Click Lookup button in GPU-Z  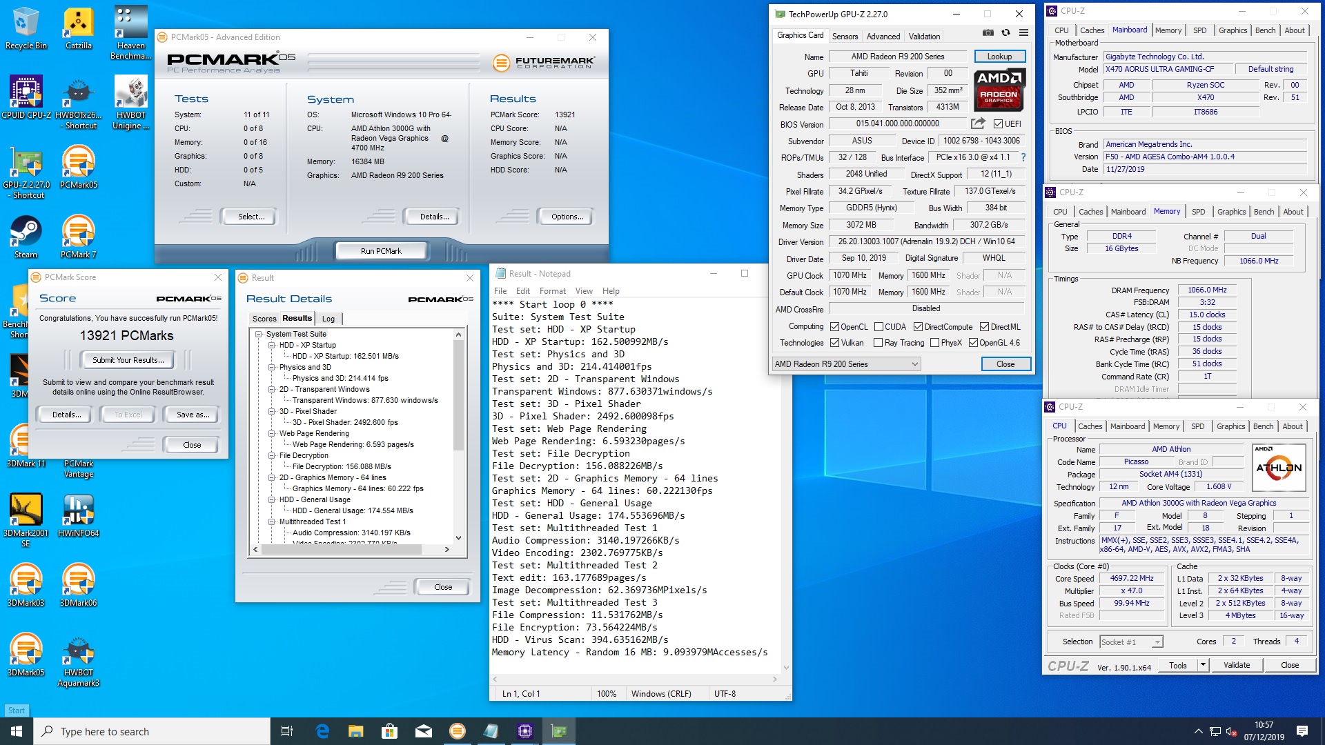[x=999, y=57]
